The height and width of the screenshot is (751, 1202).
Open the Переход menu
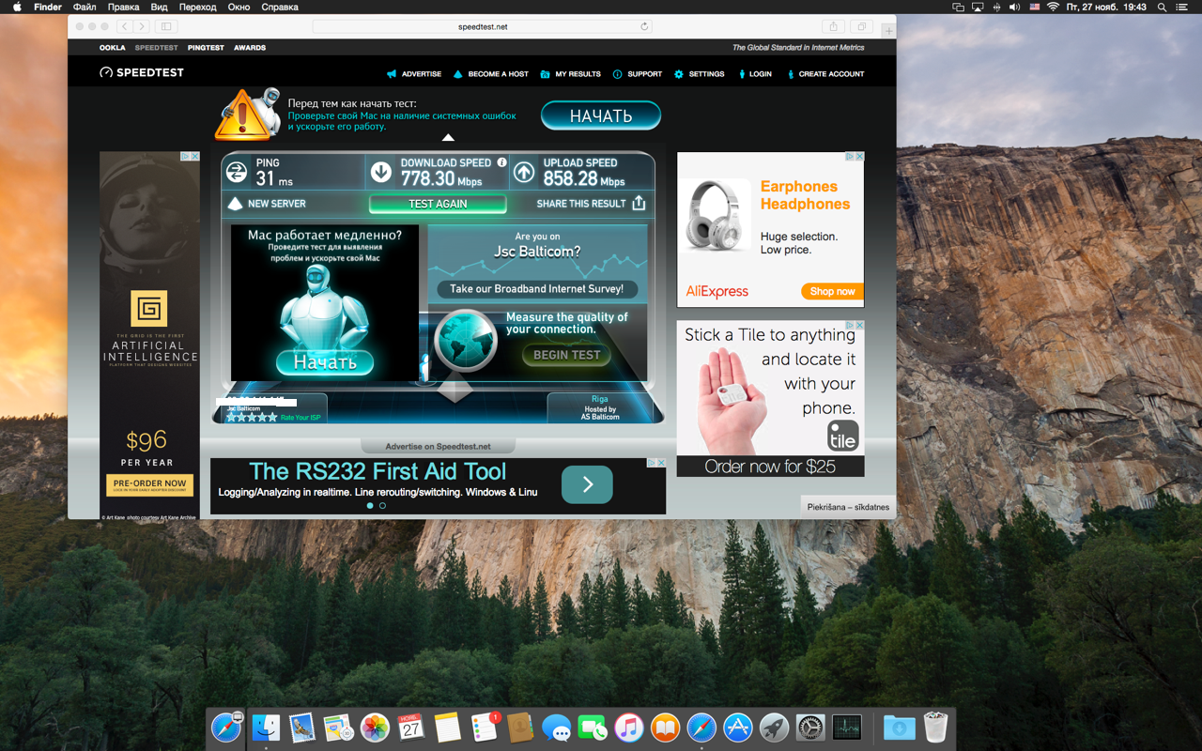pos(199,7)
